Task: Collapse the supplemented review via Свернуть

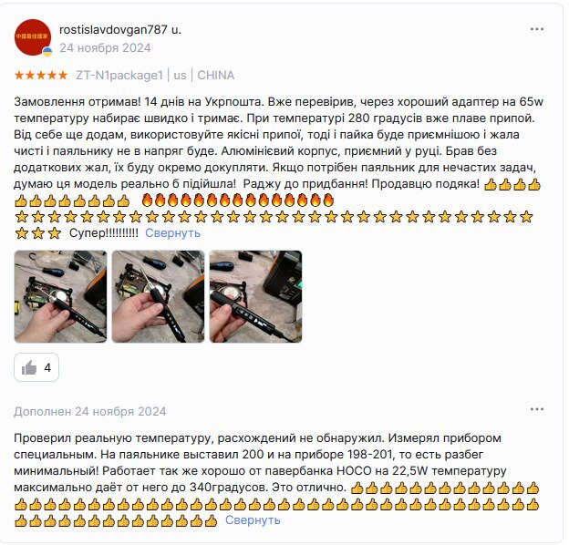Action: pos(253,520)
